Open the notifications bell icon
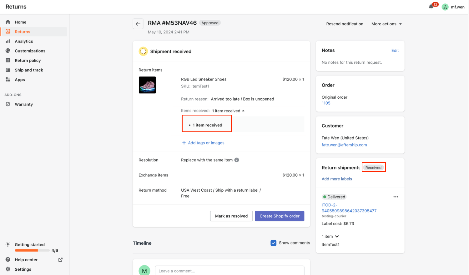469x275 pixels. pyautogui.click(x=431, y=7)
